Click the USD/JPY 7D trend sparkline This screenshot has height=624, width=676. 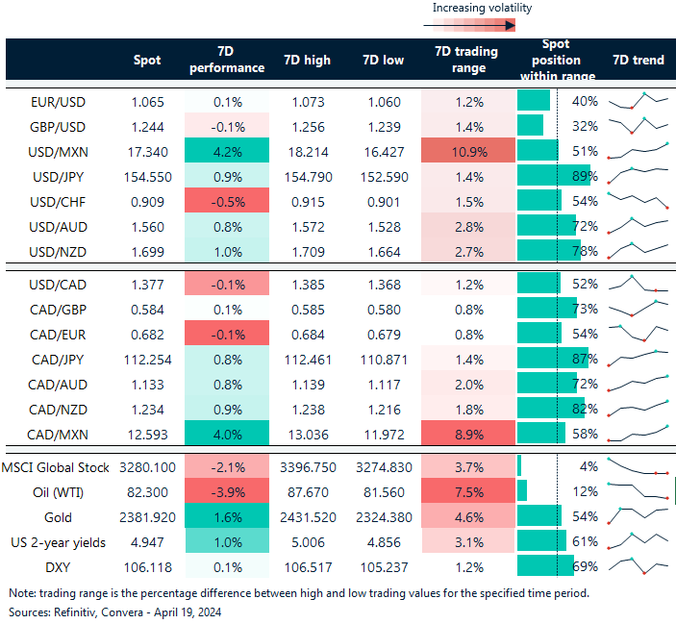[x=638, y=175]
